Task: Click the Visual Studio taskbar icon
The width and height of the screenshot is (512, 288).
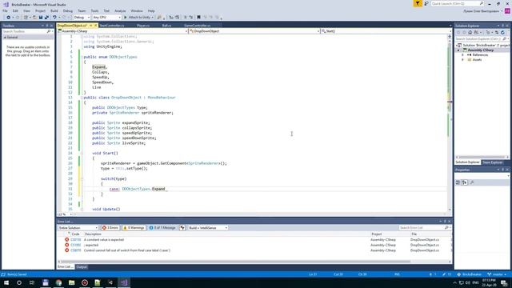Action: click(123, 282)
